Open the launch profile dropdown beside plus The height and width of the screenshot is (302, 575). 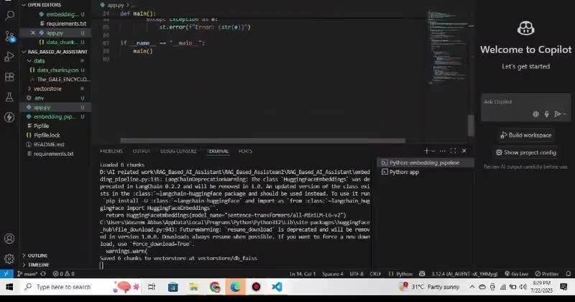(x=433, y=151)
